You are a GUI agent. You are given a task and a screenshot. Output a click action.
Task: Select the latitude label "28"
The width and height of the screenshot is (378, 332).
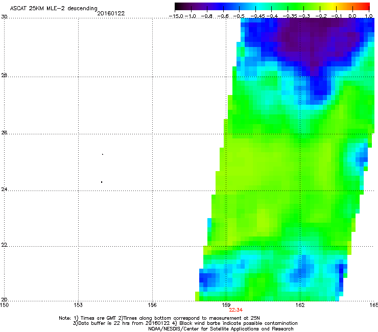coord(4,76)
